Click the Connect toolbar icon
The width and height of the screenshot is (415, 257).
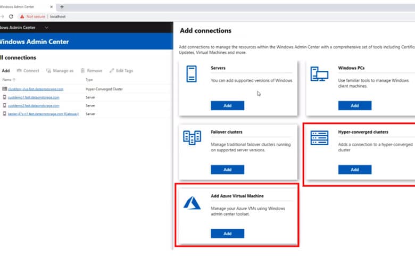pos(19,70)
